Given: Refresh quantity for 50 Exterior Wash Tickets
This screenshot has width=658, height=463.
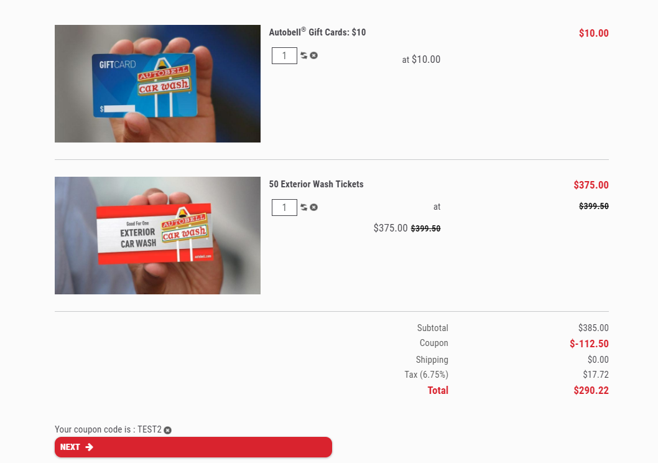Looking at the screenshot, I should pyautogui.click(x=304, y=207).
